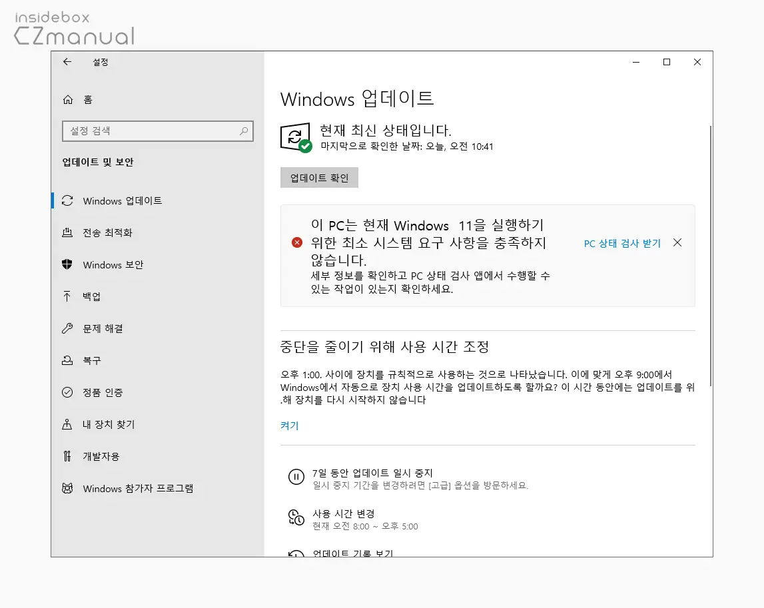Click 홈 label in the sidebar

coord(88,100)
